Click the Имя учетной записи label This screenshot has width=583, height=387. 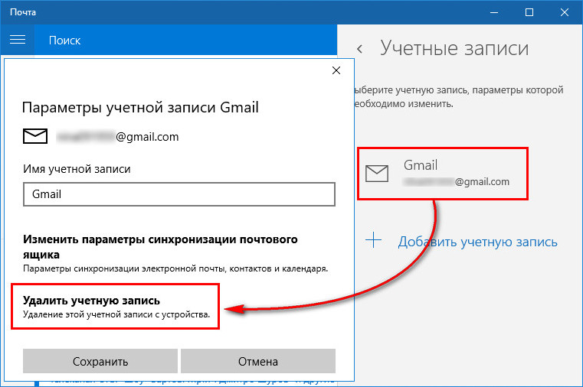(x=77, y=169)
